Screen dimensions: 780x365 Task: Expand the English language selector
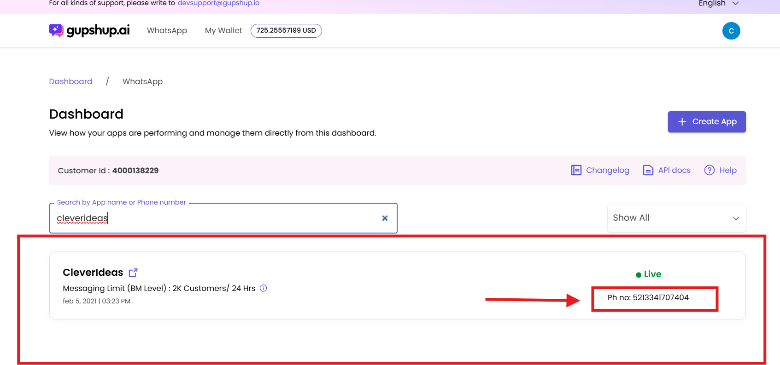tap(718, 4)
